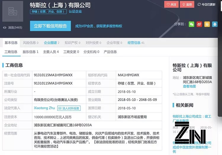Select 产品信息 sub-tab
222x155 pixels.
(x=110, y=52)
